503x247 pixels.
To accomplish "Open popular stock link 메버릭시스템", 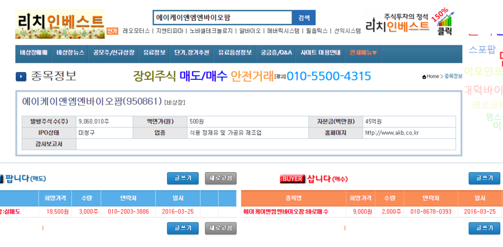I will click(x=283, y=31).
